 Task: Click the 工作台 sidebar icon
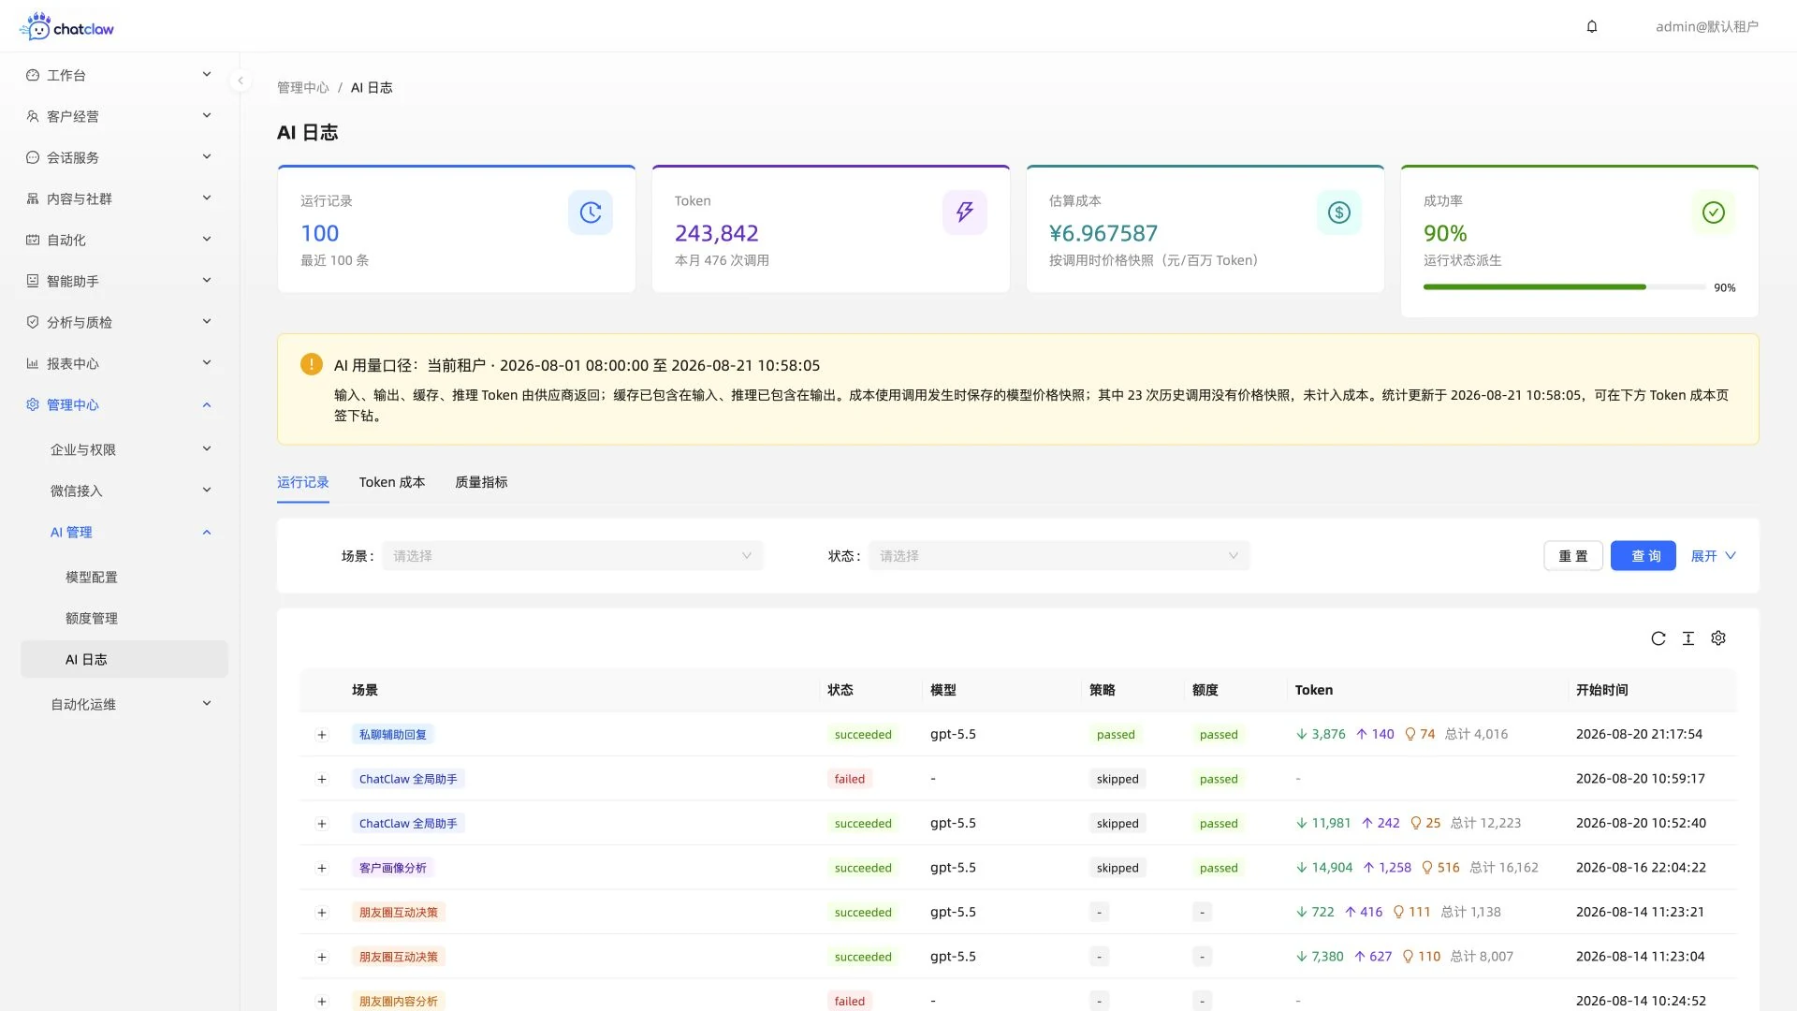(x=33, y=75)
